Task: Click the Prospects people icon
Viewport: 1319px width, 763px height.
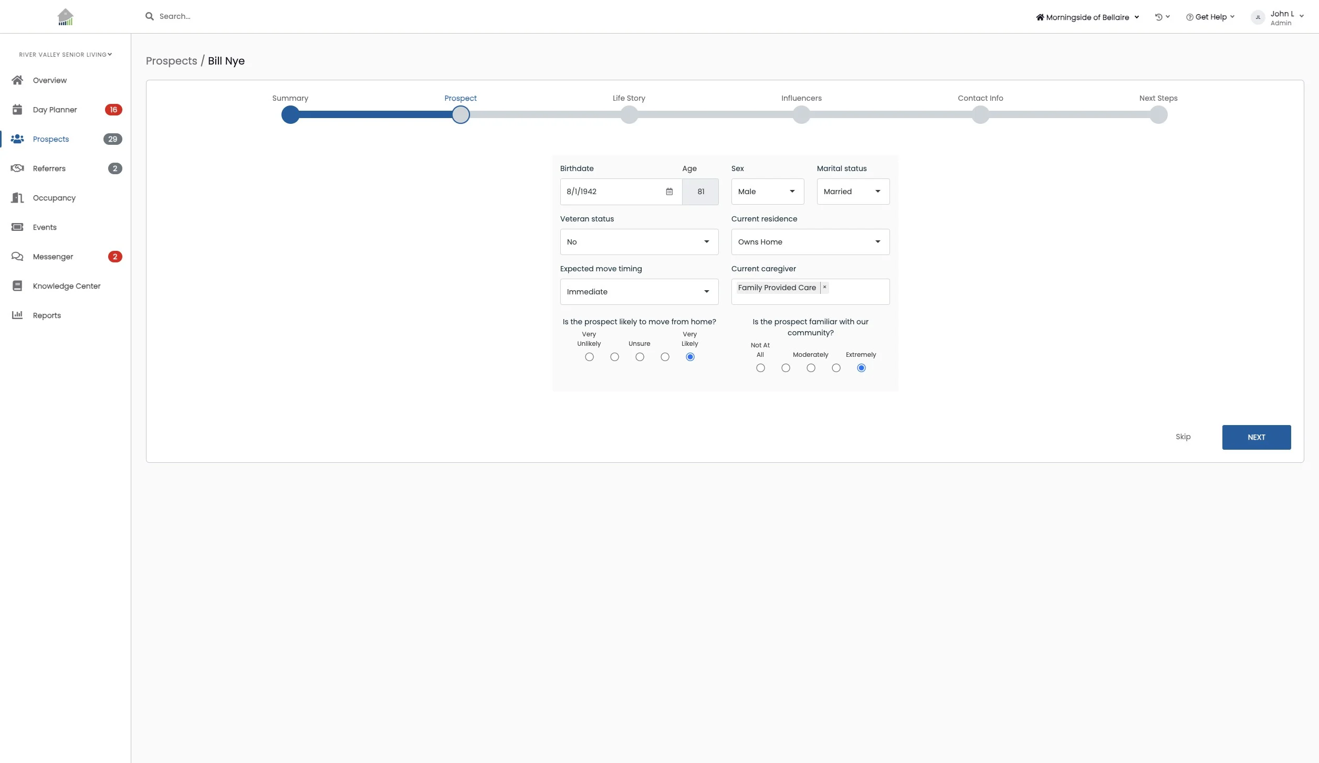Action: [x=17, y=139]
